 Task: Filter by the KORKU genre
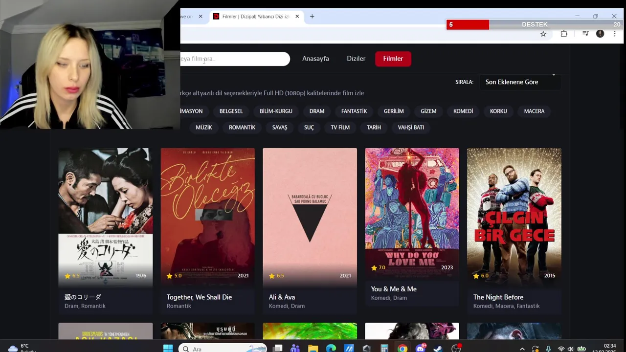click(498, 111)
